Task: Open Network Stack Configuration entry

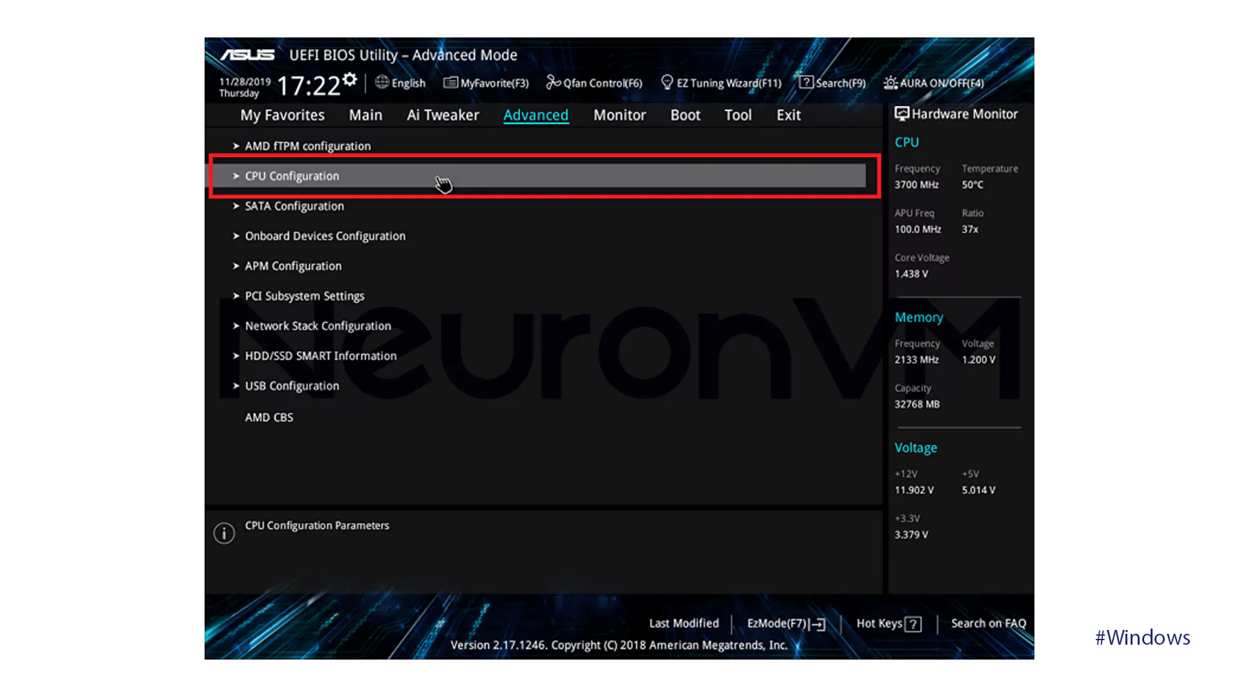Action: point(318,327)
